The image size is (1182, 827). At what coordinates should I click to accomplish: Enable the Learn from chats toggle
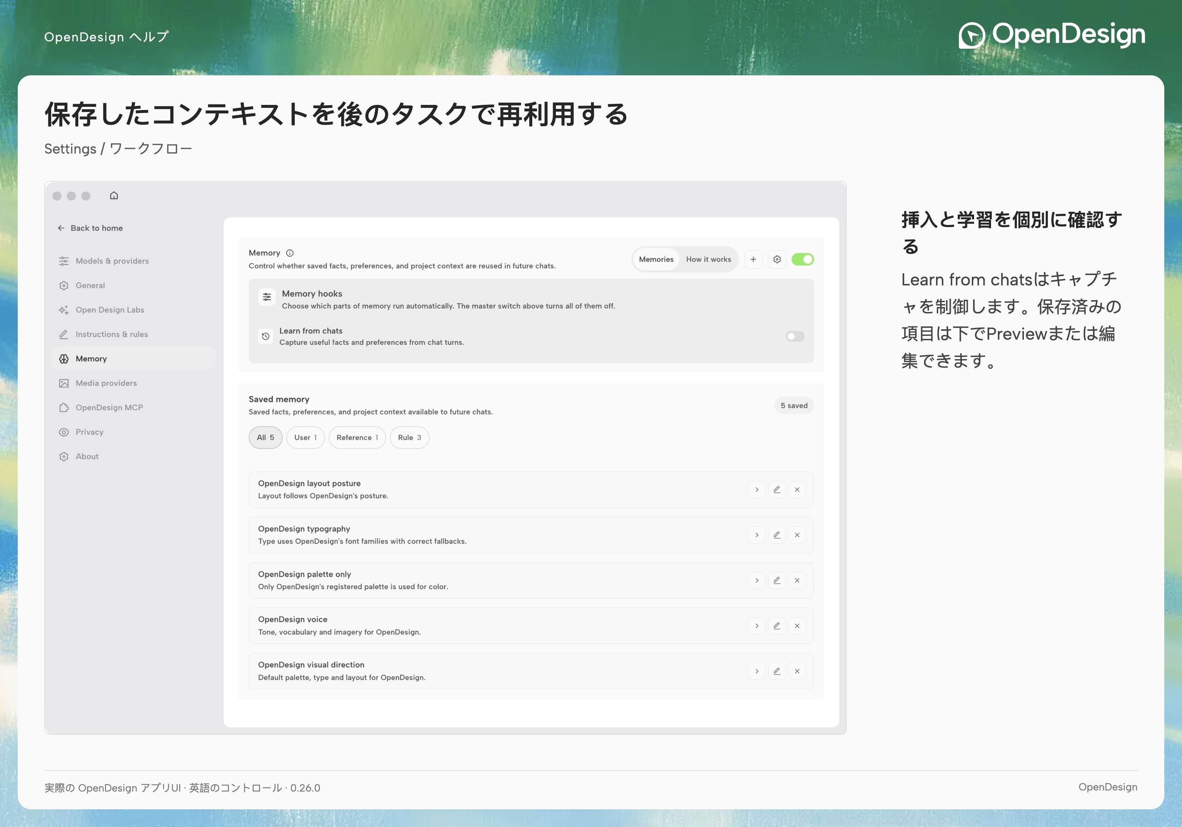pos(795,337)
